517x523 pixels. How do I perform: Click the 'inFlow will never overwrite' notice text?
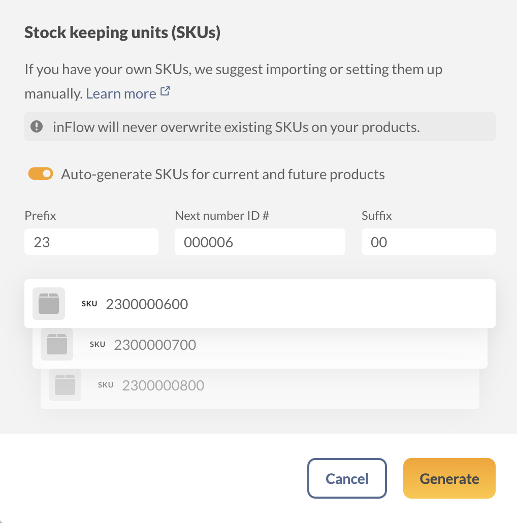pos(236,127)
